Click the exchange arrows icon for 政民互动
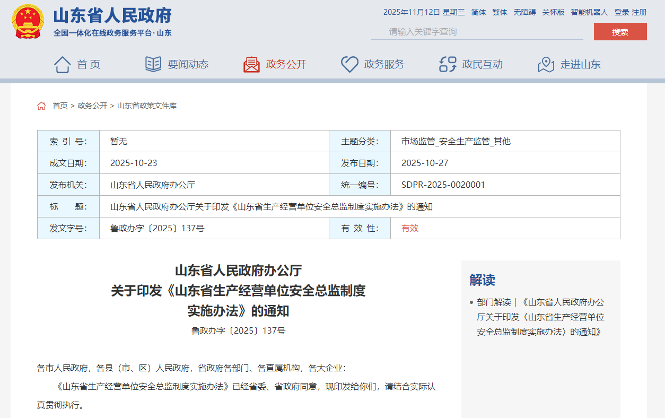This screenshot has height=418, width=665. pyautogui.click(x=448, y=65)
